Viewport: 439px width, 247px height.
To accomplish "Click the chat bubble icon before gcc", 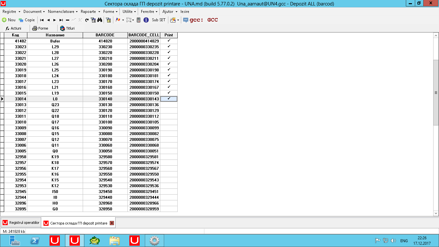I will pyautogui.click(x=186, y=20).
